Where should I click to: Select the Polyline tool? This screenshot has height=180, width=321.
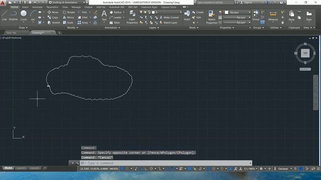(13, 15)
